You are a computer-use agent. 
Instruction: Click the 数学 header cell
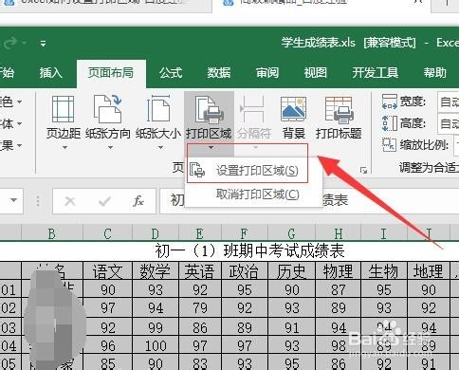tap(156, 271)
